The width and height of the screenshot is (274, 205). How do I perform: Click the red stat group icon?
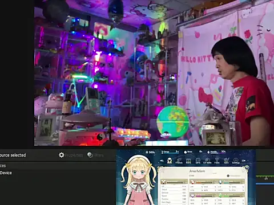(x=192, y=182)
